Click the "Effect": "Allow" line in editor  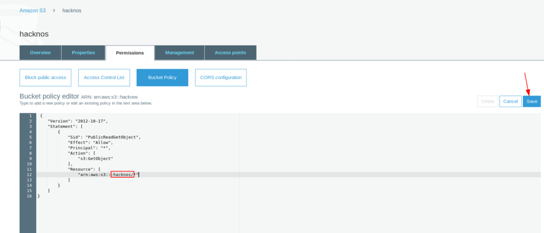(90, 142)
